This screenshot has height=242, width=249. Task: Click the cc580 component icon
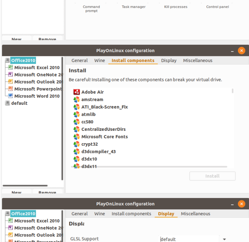pos(77,122)
